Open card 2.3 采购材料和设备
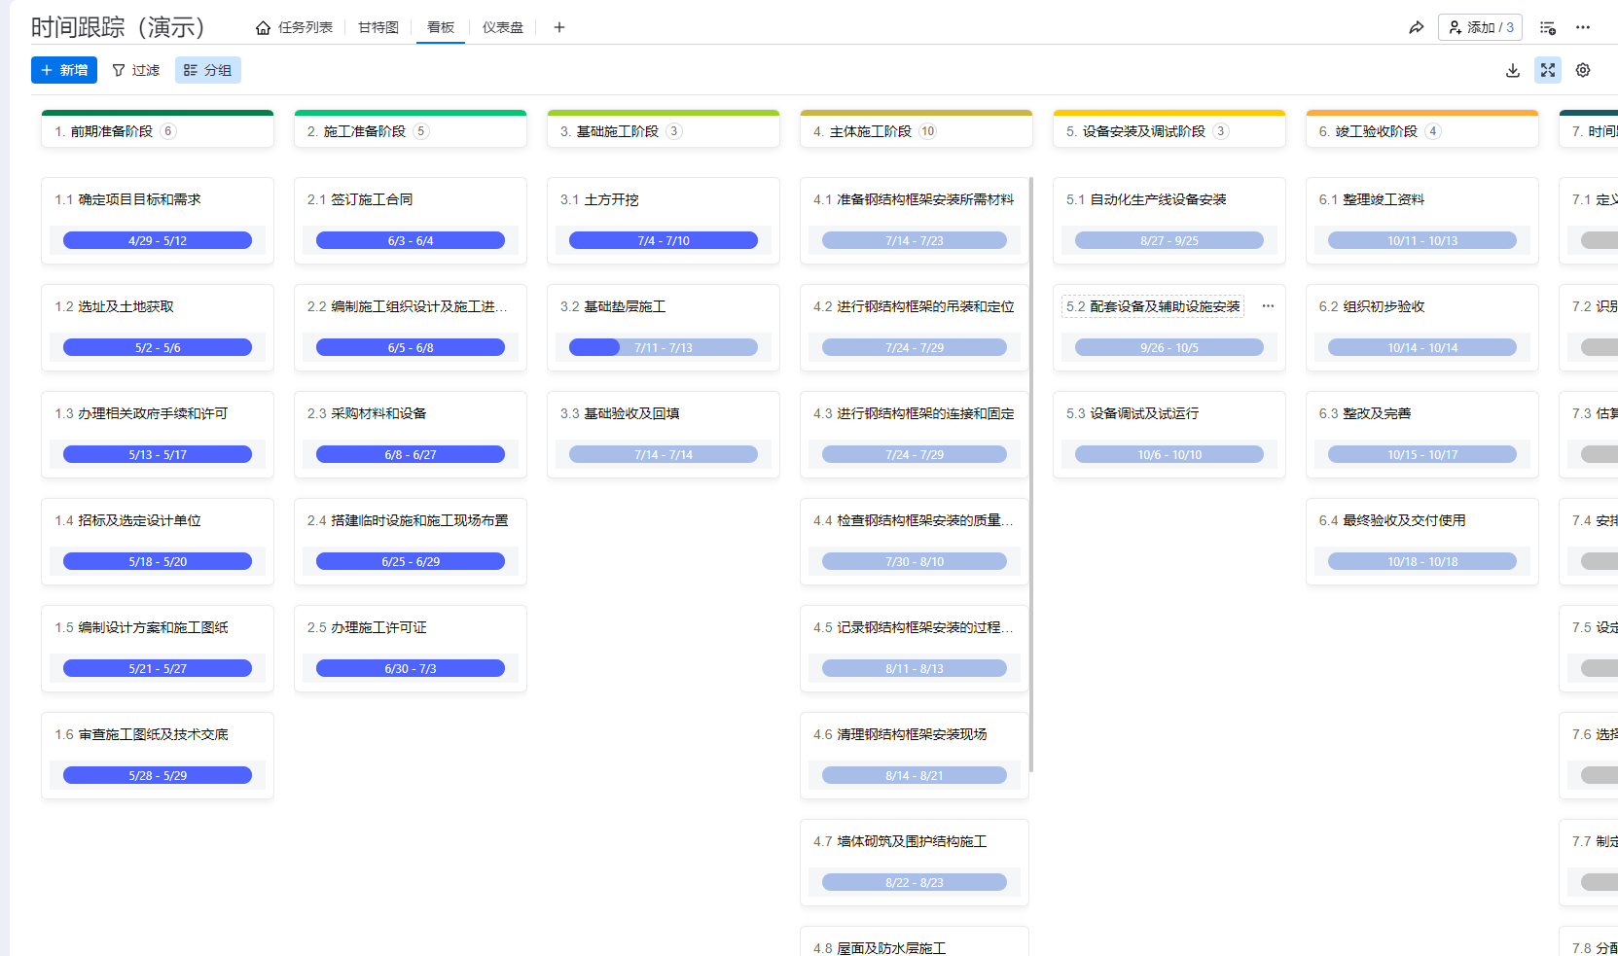This screenshot has height=956, width=1618. coord(411,435)
